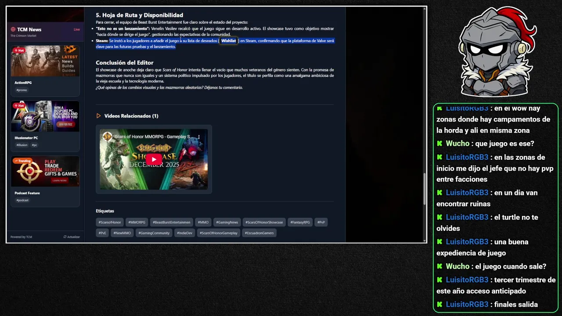Select the #pc tag
562x316 pixels.
click(35, 145)
